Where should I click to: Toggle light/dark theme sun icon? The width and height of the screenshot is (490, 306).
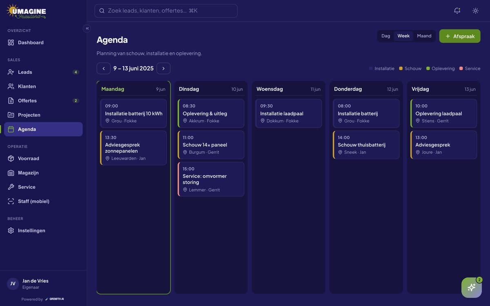pos(476,11)
